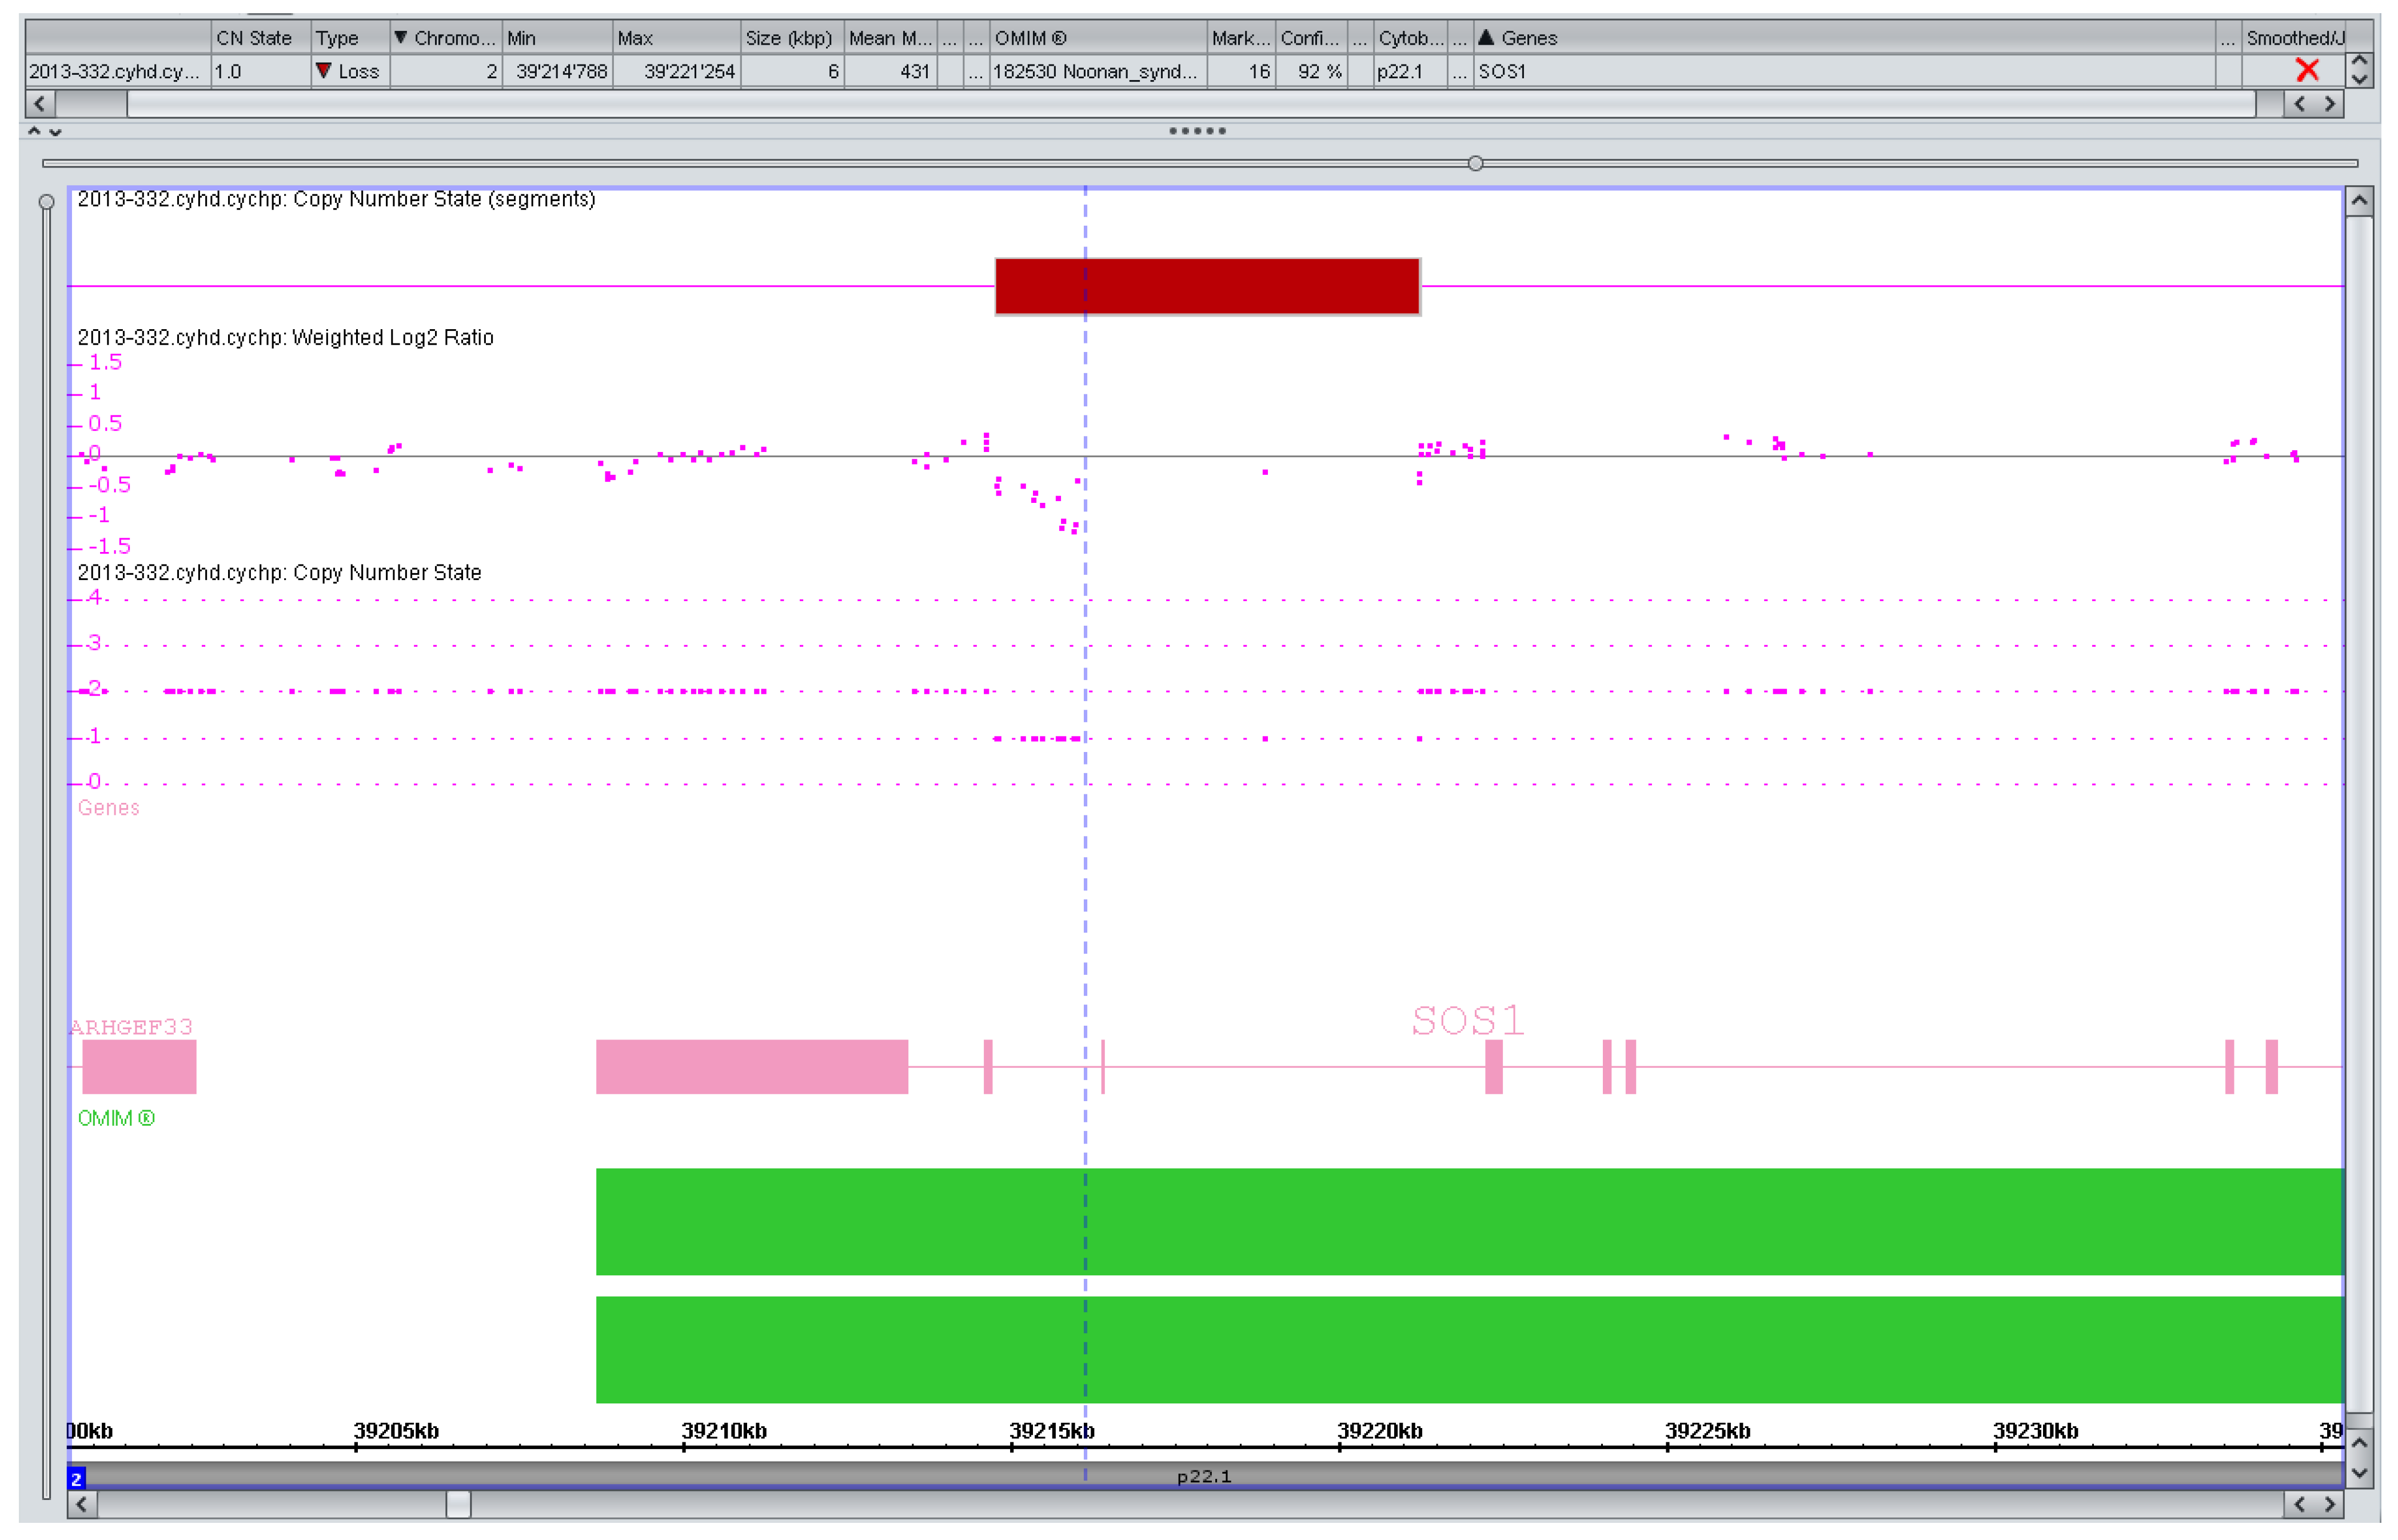Click the OMIM column header
Viewport: 2398px width, 1540px height.
click(1031, 38)
